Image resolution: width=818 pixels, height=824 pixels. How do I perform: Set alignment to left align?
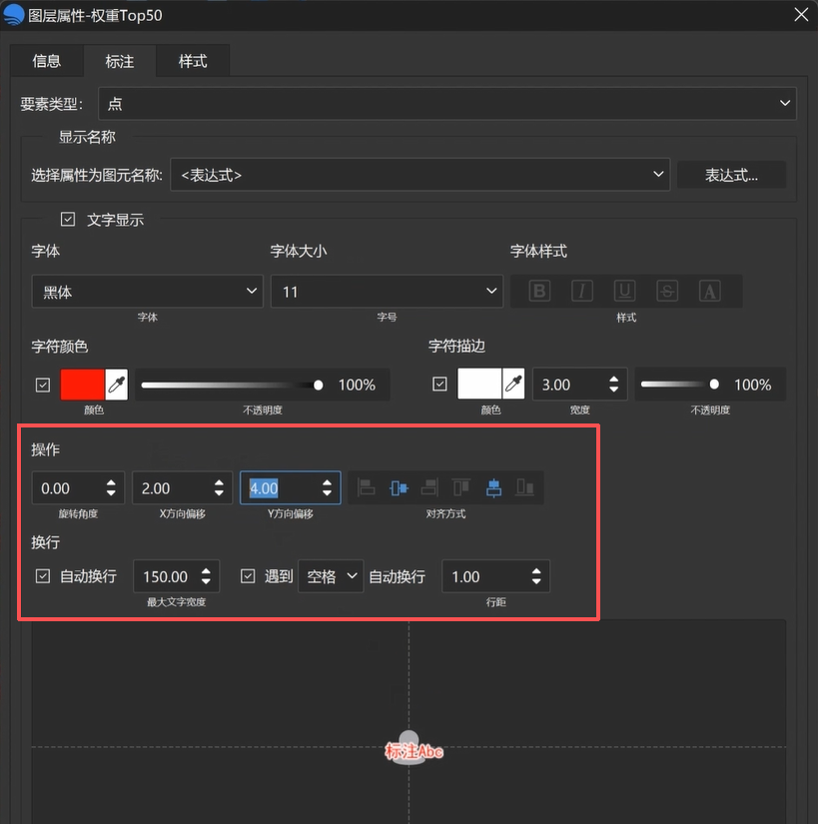(x=367, y=487)
